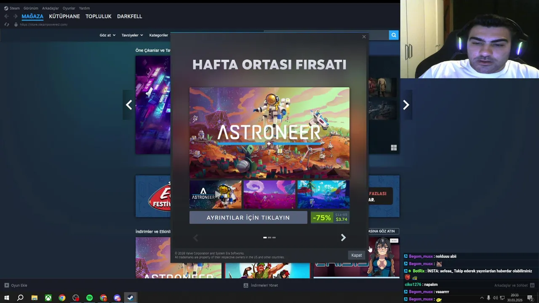Click the large ASTRONEER banner image

pos(269,133)
